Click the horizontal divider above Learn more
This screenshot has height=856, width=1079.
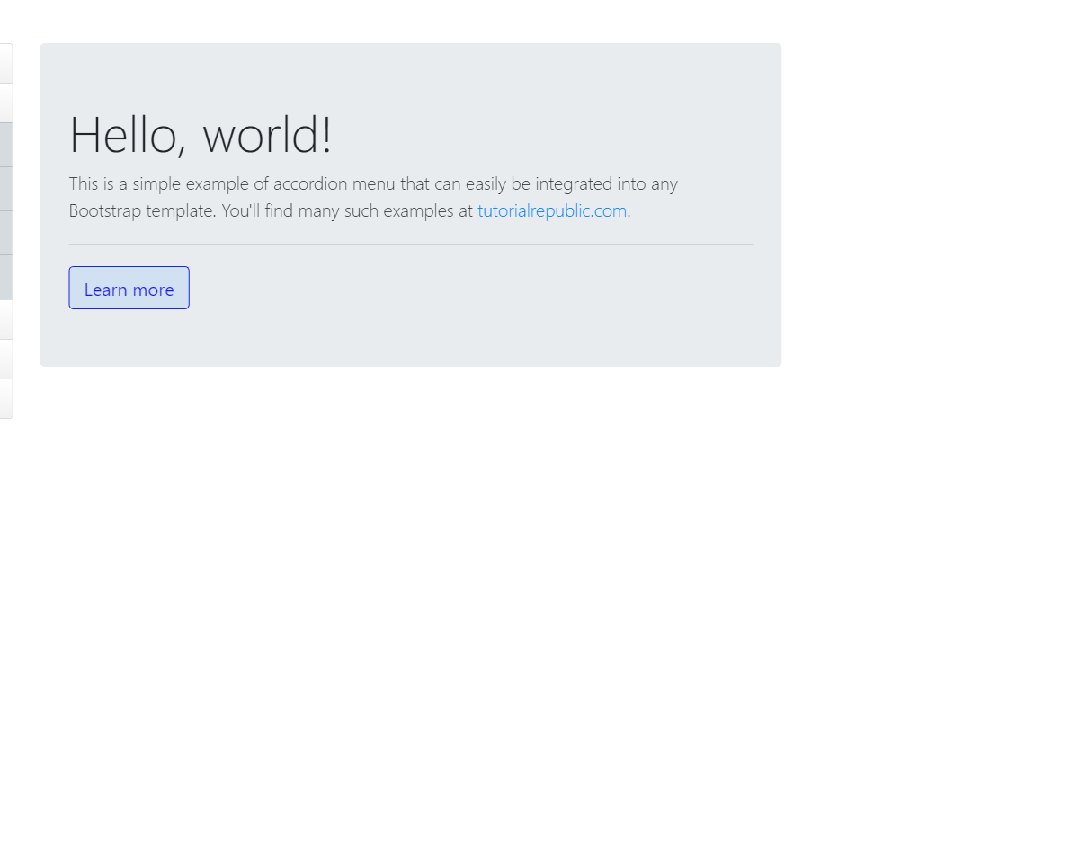click(410, 244)
